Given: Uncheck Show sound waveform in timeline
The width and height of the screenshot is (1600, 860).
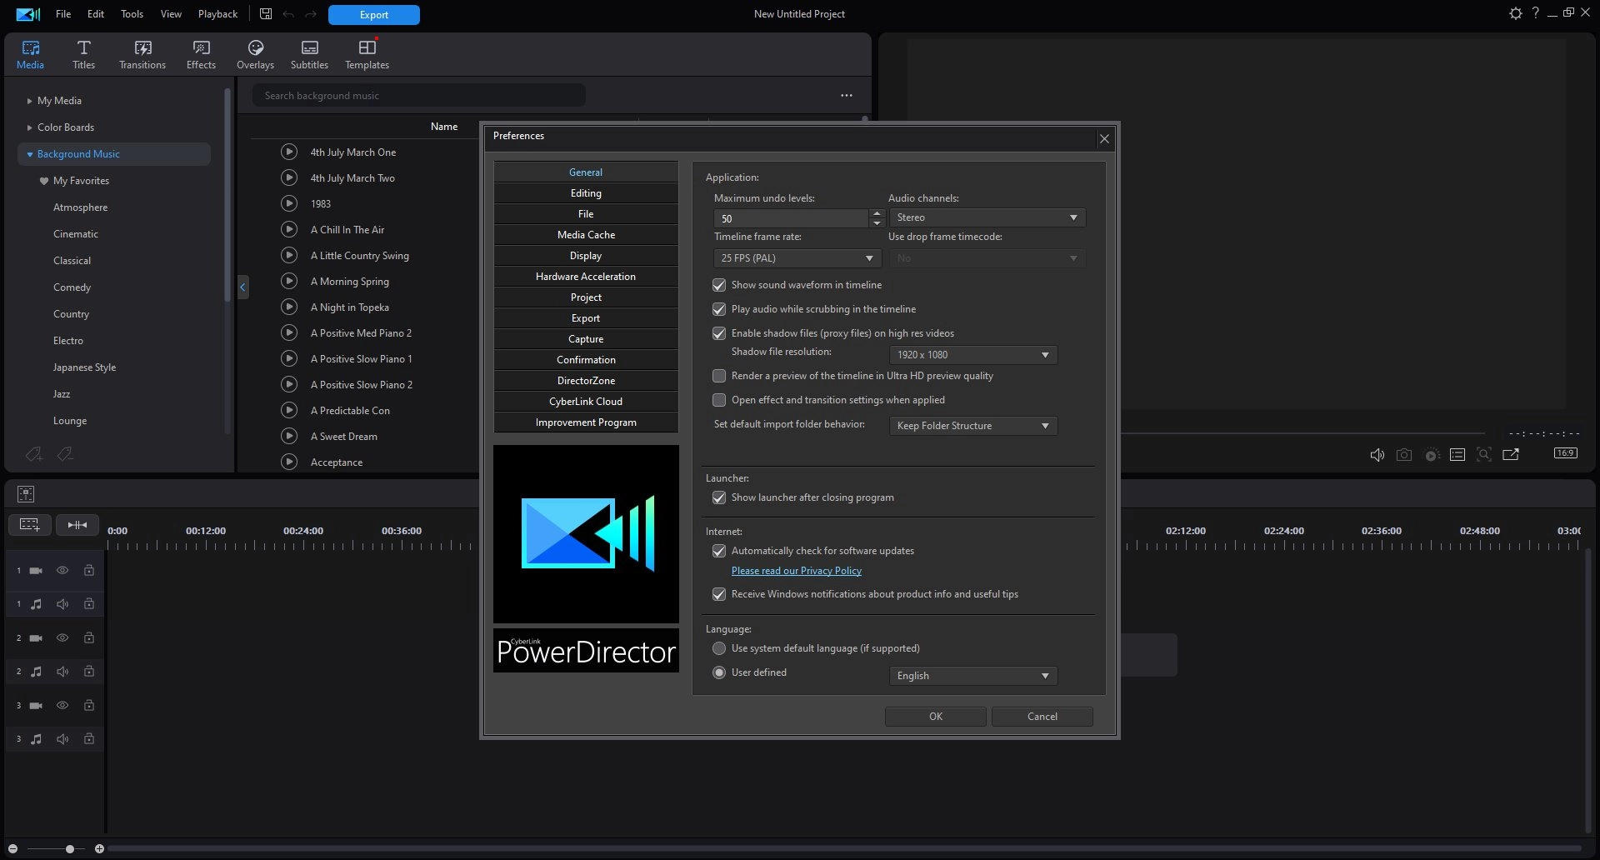Looking at the screenshot, I should pos(719,285).
